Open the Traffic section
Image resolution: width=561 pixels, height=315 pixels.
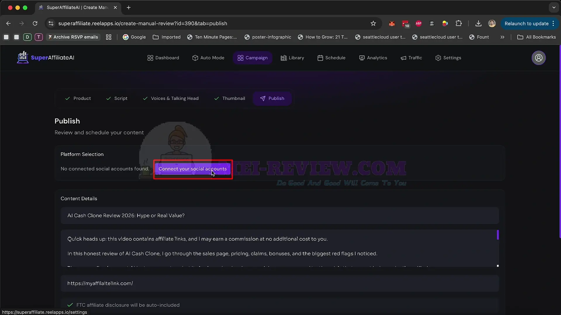411,58
